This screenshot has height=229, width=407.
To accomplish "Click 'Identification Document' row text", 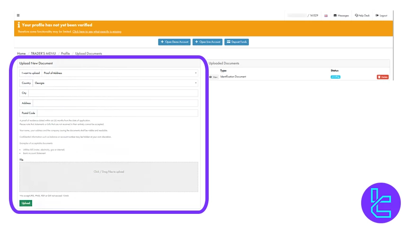I will tap(233, 77).
